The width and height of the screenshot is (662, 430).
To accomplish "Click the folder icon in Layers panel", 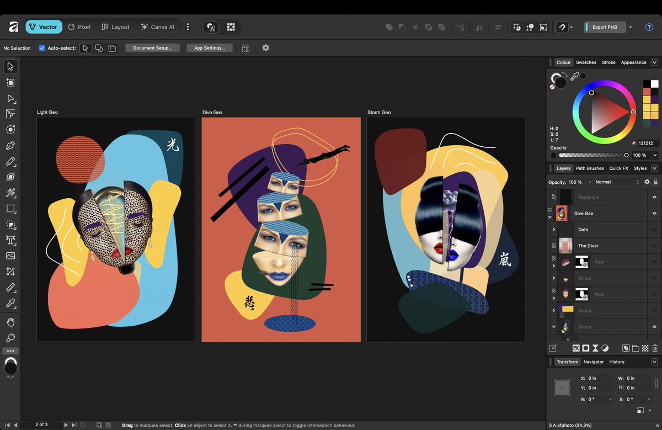I will tap(636, 348).
